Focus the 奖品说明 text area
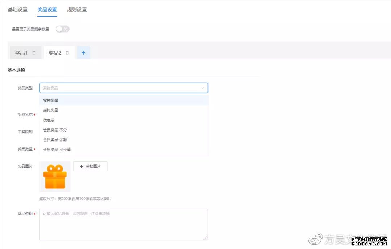This screenshot has height=249, width=391. [124, 224]
